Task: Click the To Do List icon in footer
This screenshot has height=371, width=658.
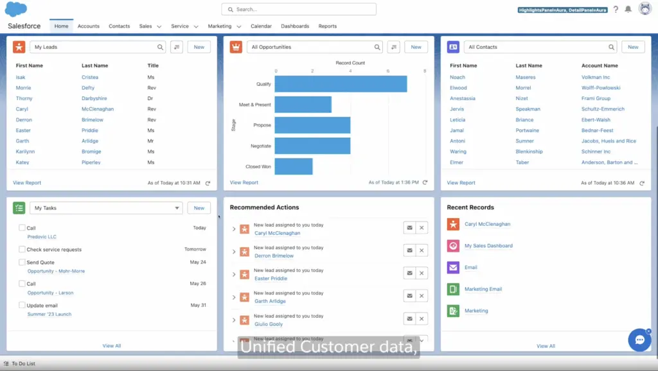Action: pyautogui.click(x=6, y=363)
